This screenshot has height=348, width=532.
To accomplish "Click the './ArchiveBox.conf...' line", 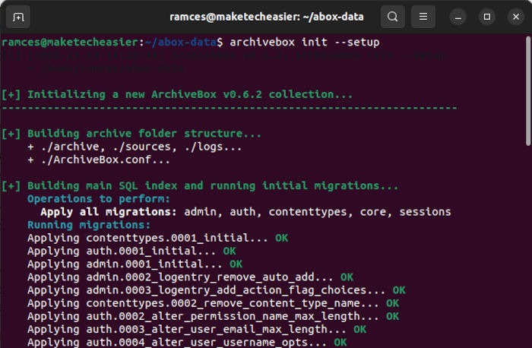I will 99,160.
